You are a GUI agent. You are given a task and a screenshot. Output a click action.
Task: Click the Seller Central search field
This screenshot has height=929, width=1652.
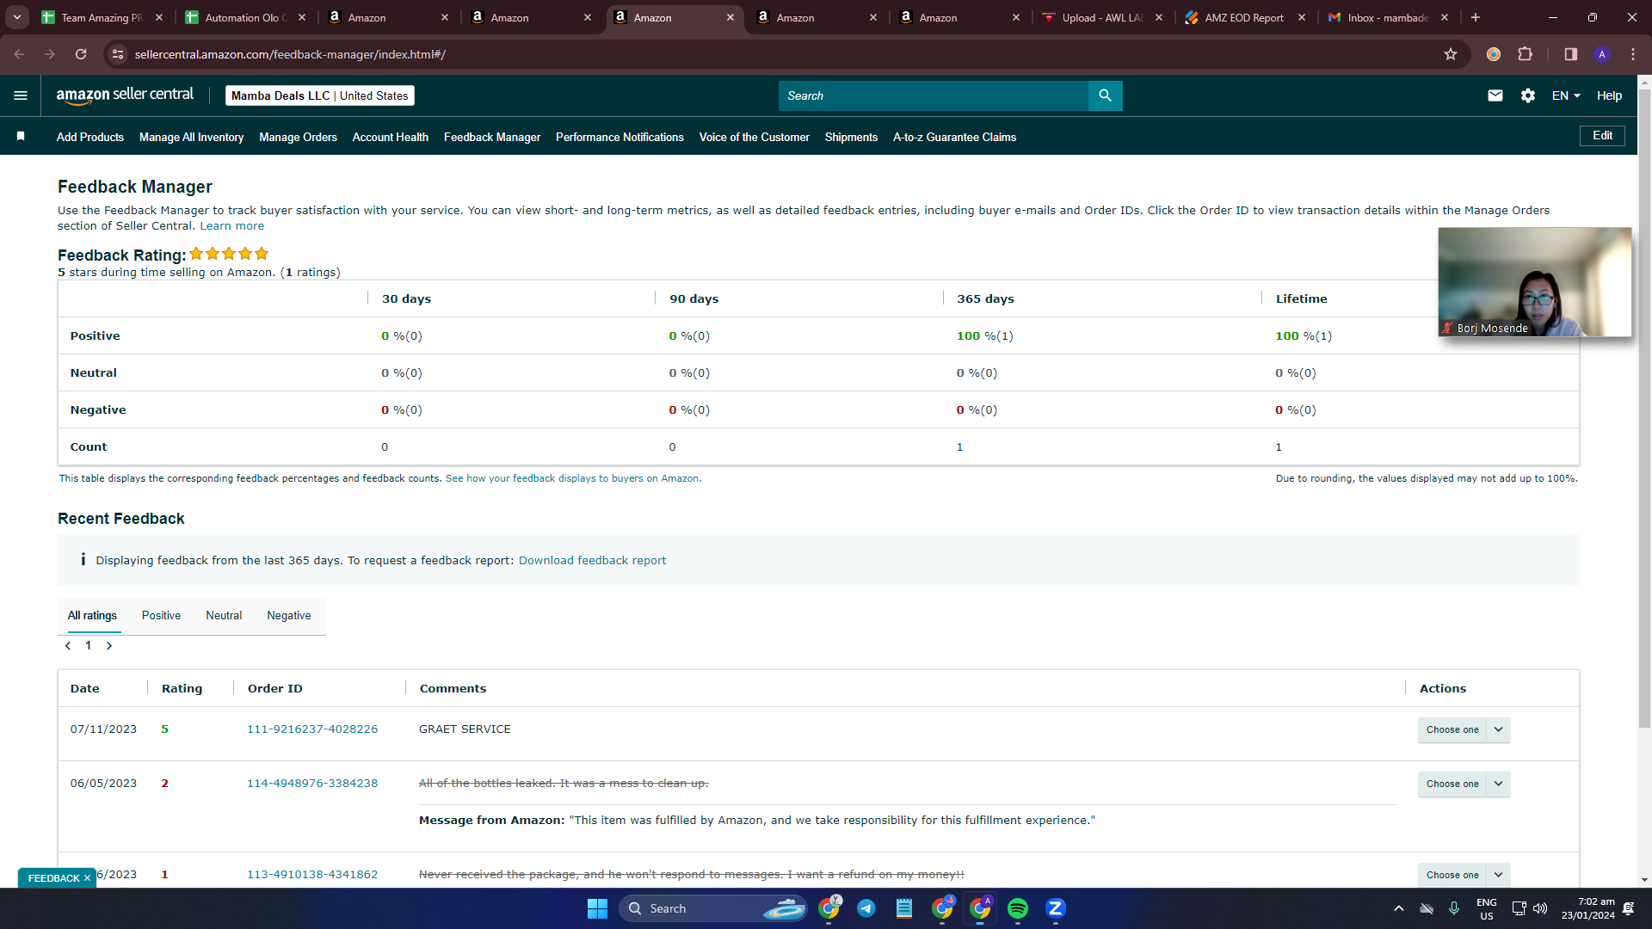click(934, 95)
